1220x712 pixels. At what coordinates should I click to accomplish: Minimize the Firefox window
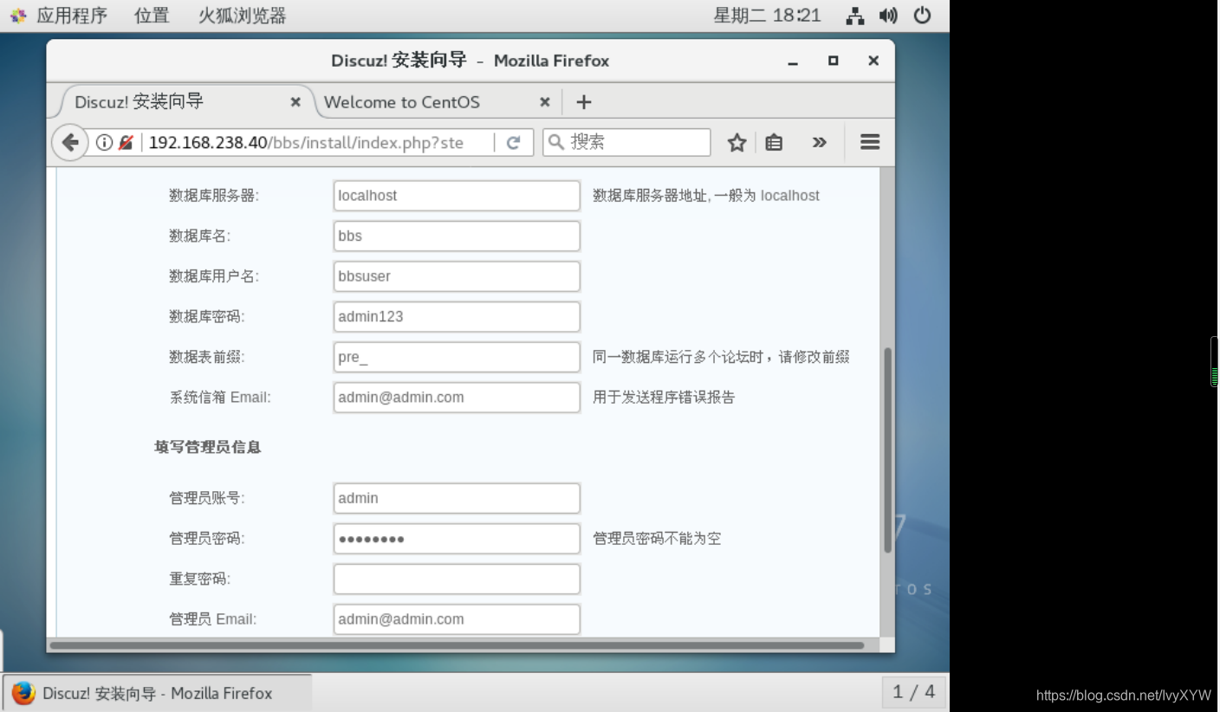click(x=792, y=61)
